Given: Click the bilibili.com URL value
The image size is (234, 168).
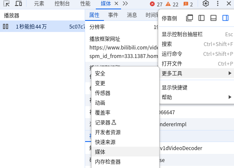Looking at the screenshot, I should [124, 48].
